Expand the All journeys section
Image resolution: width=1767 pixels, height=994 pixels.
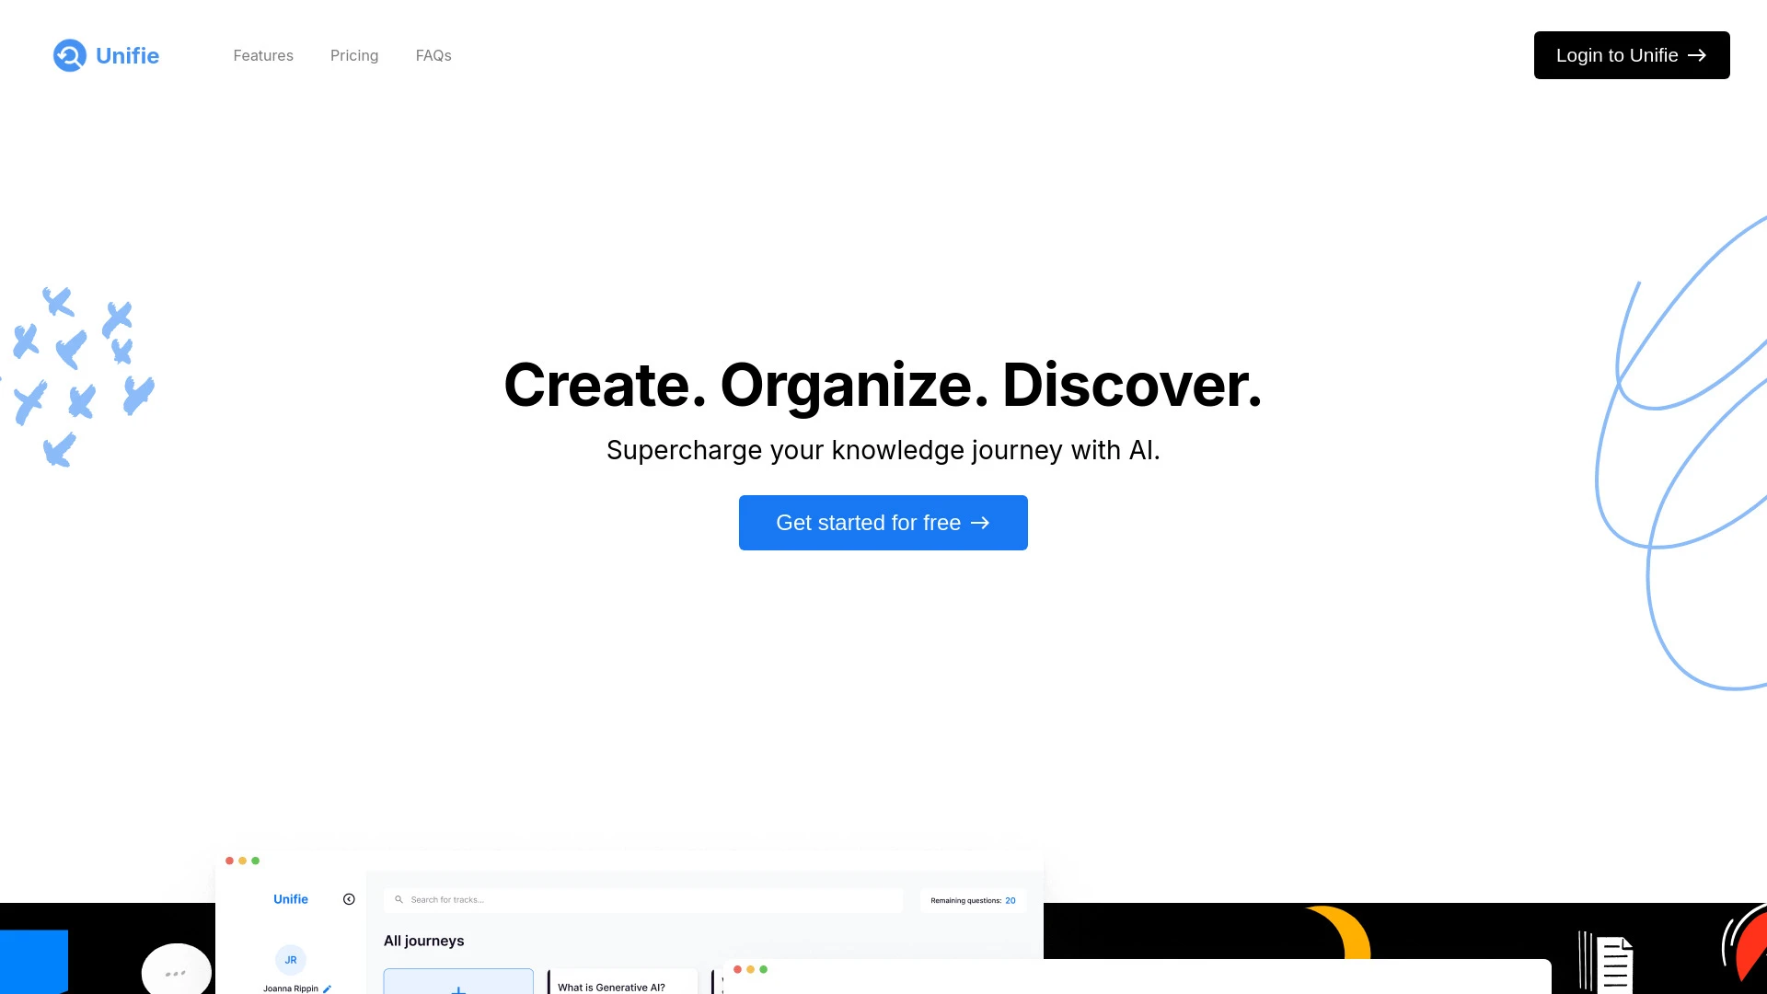(x=425, y=941)
